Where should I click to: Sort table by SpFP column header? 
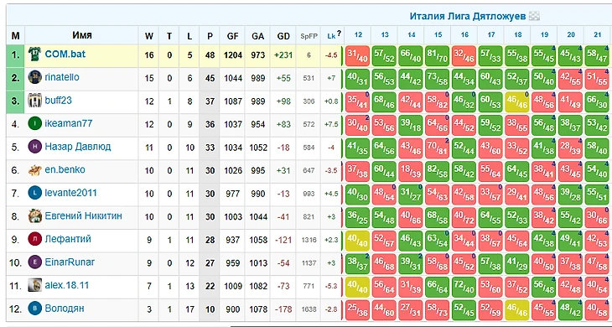pyautogui.click(x=309, y=36)
